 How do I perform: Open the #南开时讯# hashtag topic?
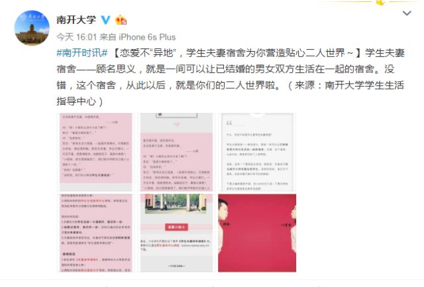82,53
